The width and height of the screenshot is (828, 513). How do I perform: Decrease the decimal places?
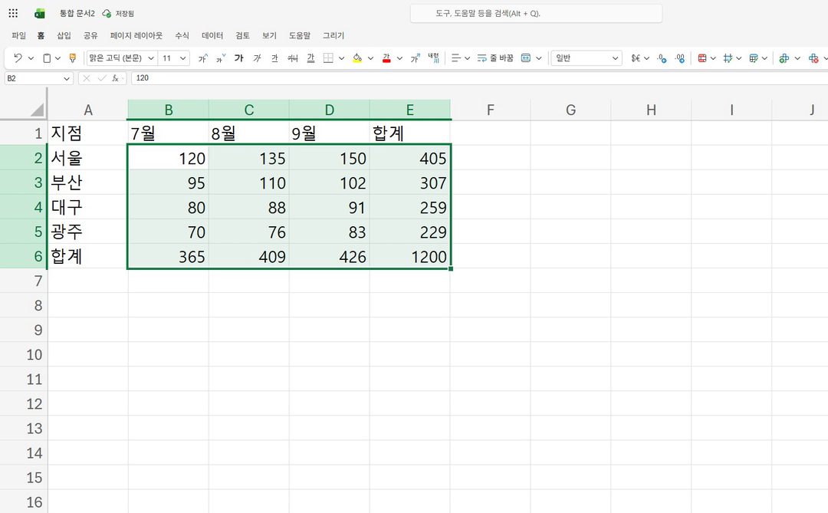point(680,58)
